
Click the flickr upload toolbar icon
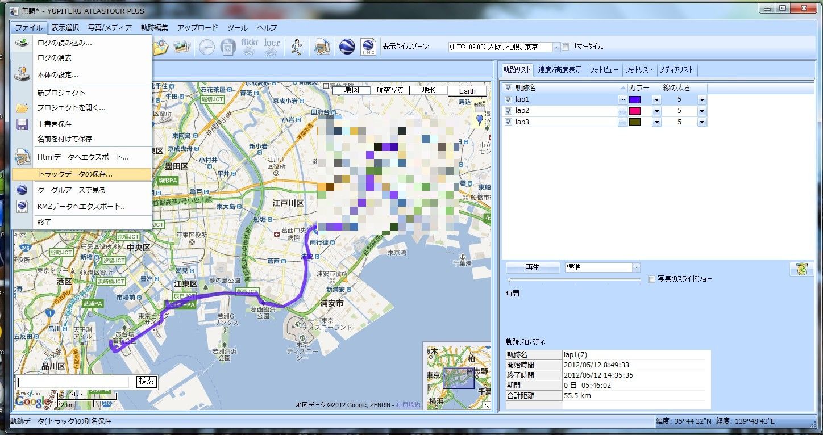click(x=250, y=47)
